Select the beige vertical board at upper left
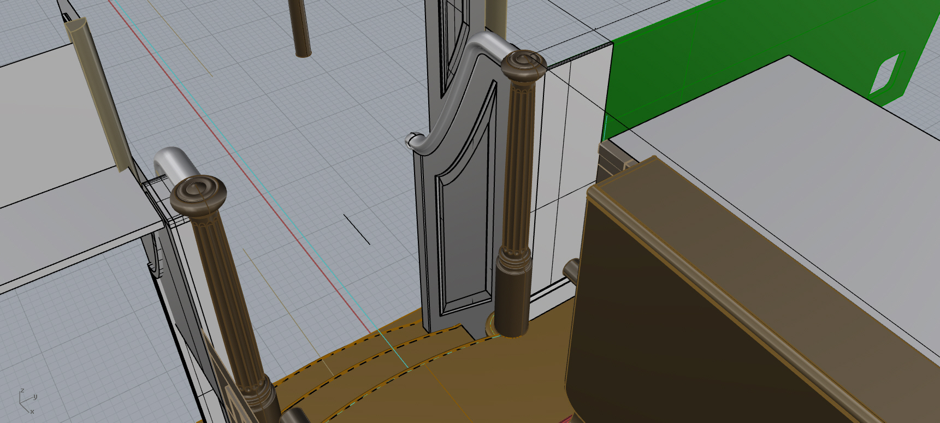Screen dimensions: 940x423 click(98, 93)
